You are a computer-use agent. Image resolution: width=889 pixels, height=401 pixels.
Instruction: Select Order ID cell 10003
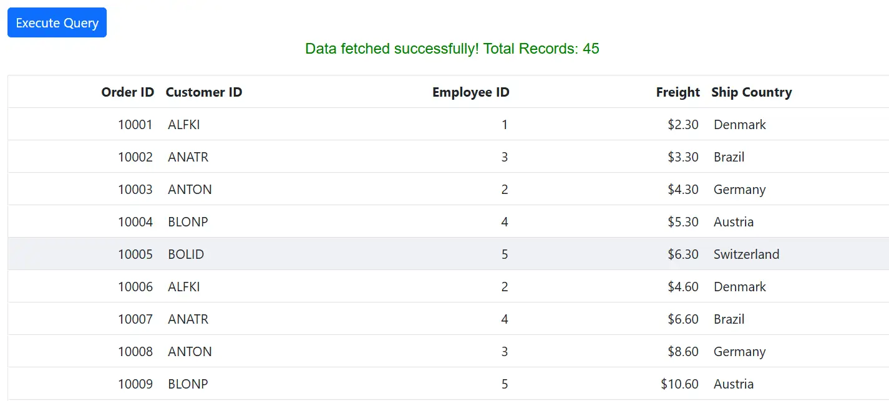[x=135, y=190]
